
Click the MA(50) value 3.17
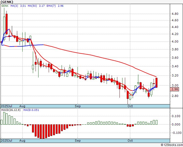click(42, 6)
